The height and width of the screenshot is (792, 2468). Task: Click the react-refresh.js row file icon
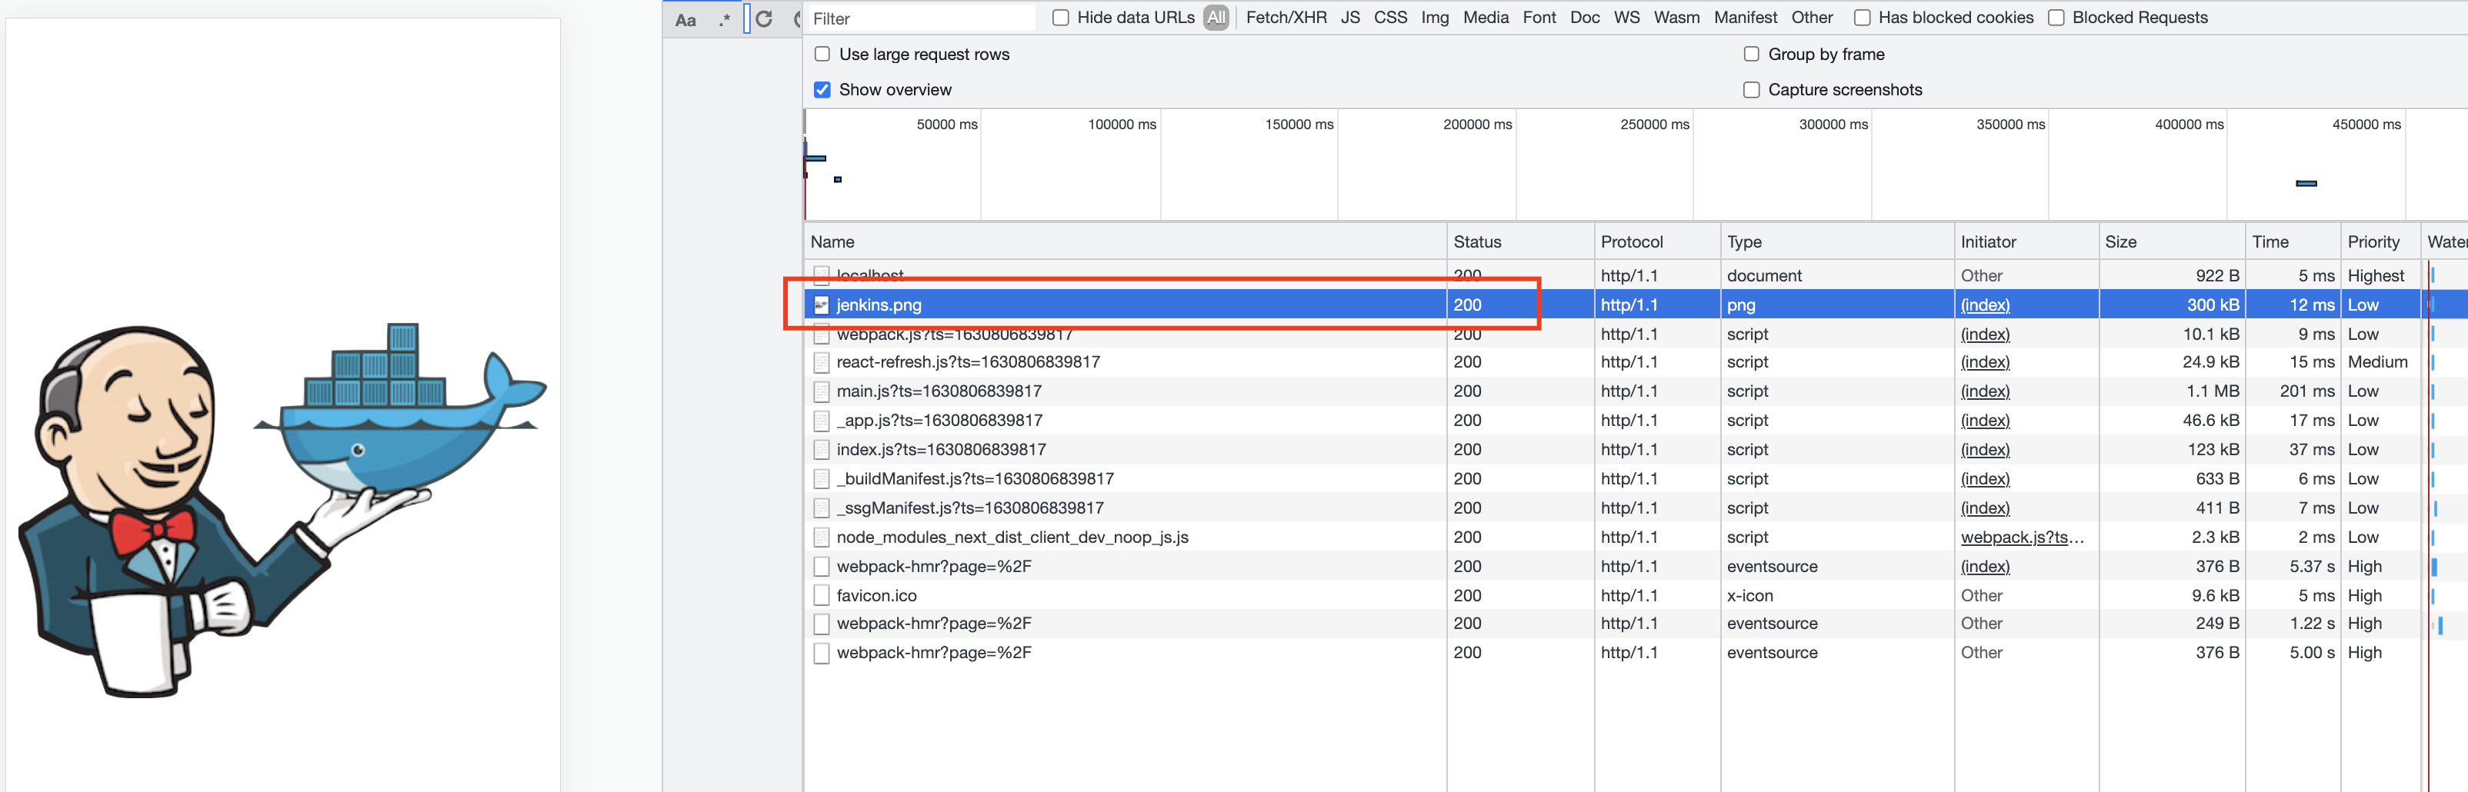pos(821,363)
